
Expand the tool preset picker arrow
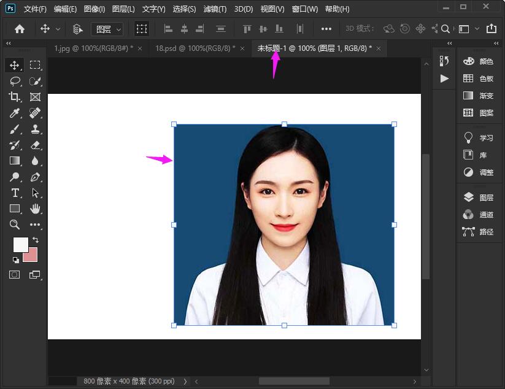(x=58, y=29)
